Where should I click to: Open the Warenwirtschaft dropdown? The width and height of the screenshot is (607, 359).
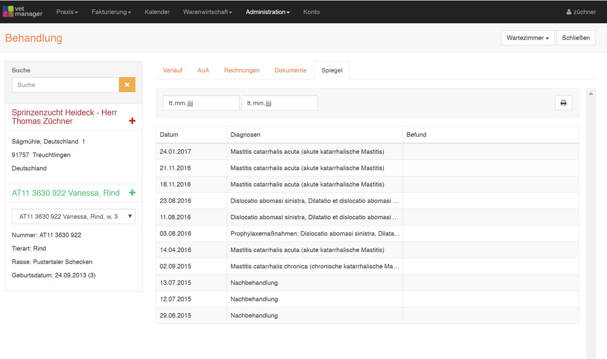pos(207,12)
